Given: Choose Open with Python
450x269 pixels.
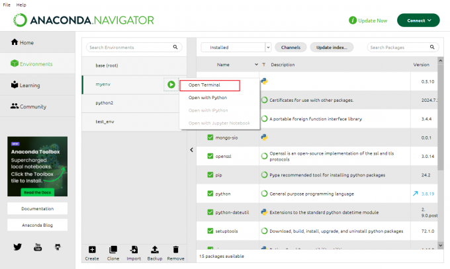Looking at the screenshot, I should tap(208, 98).
